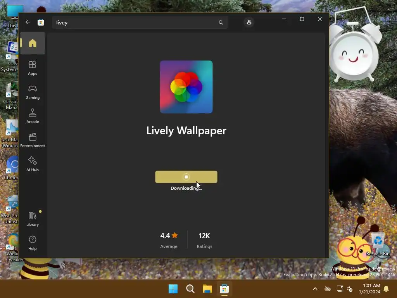Click the "Downloading..." status text
The height and width of the screenshot is (298, 397).
coord(186,188)
